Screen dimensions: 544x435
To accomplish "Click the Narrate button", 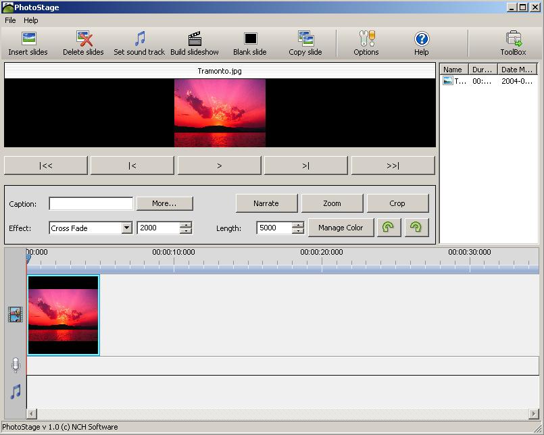I will 266,203.
